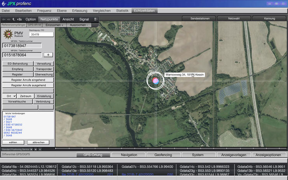Select the Netzpunkte toolbar item
This screenshot has width=288, height=180.
pos(49,19)
